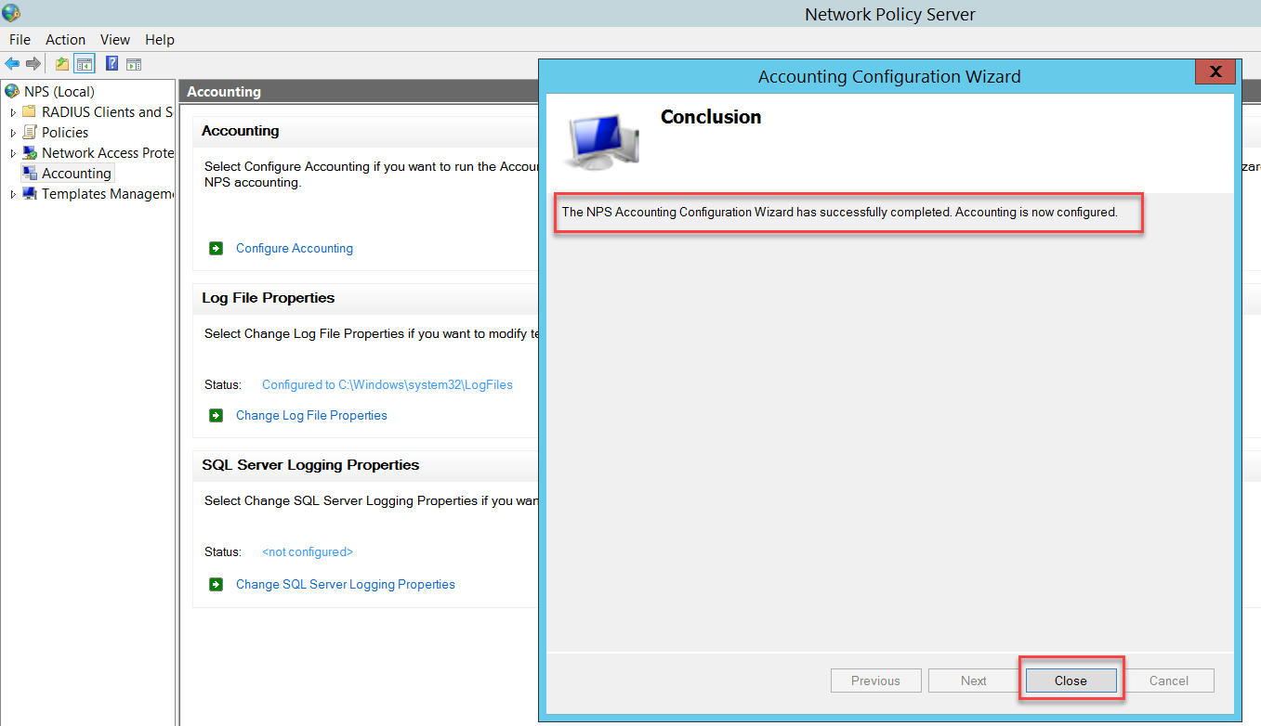Click the Previous button in the wizard
1261x726 pixels.
tap(875, 681)
